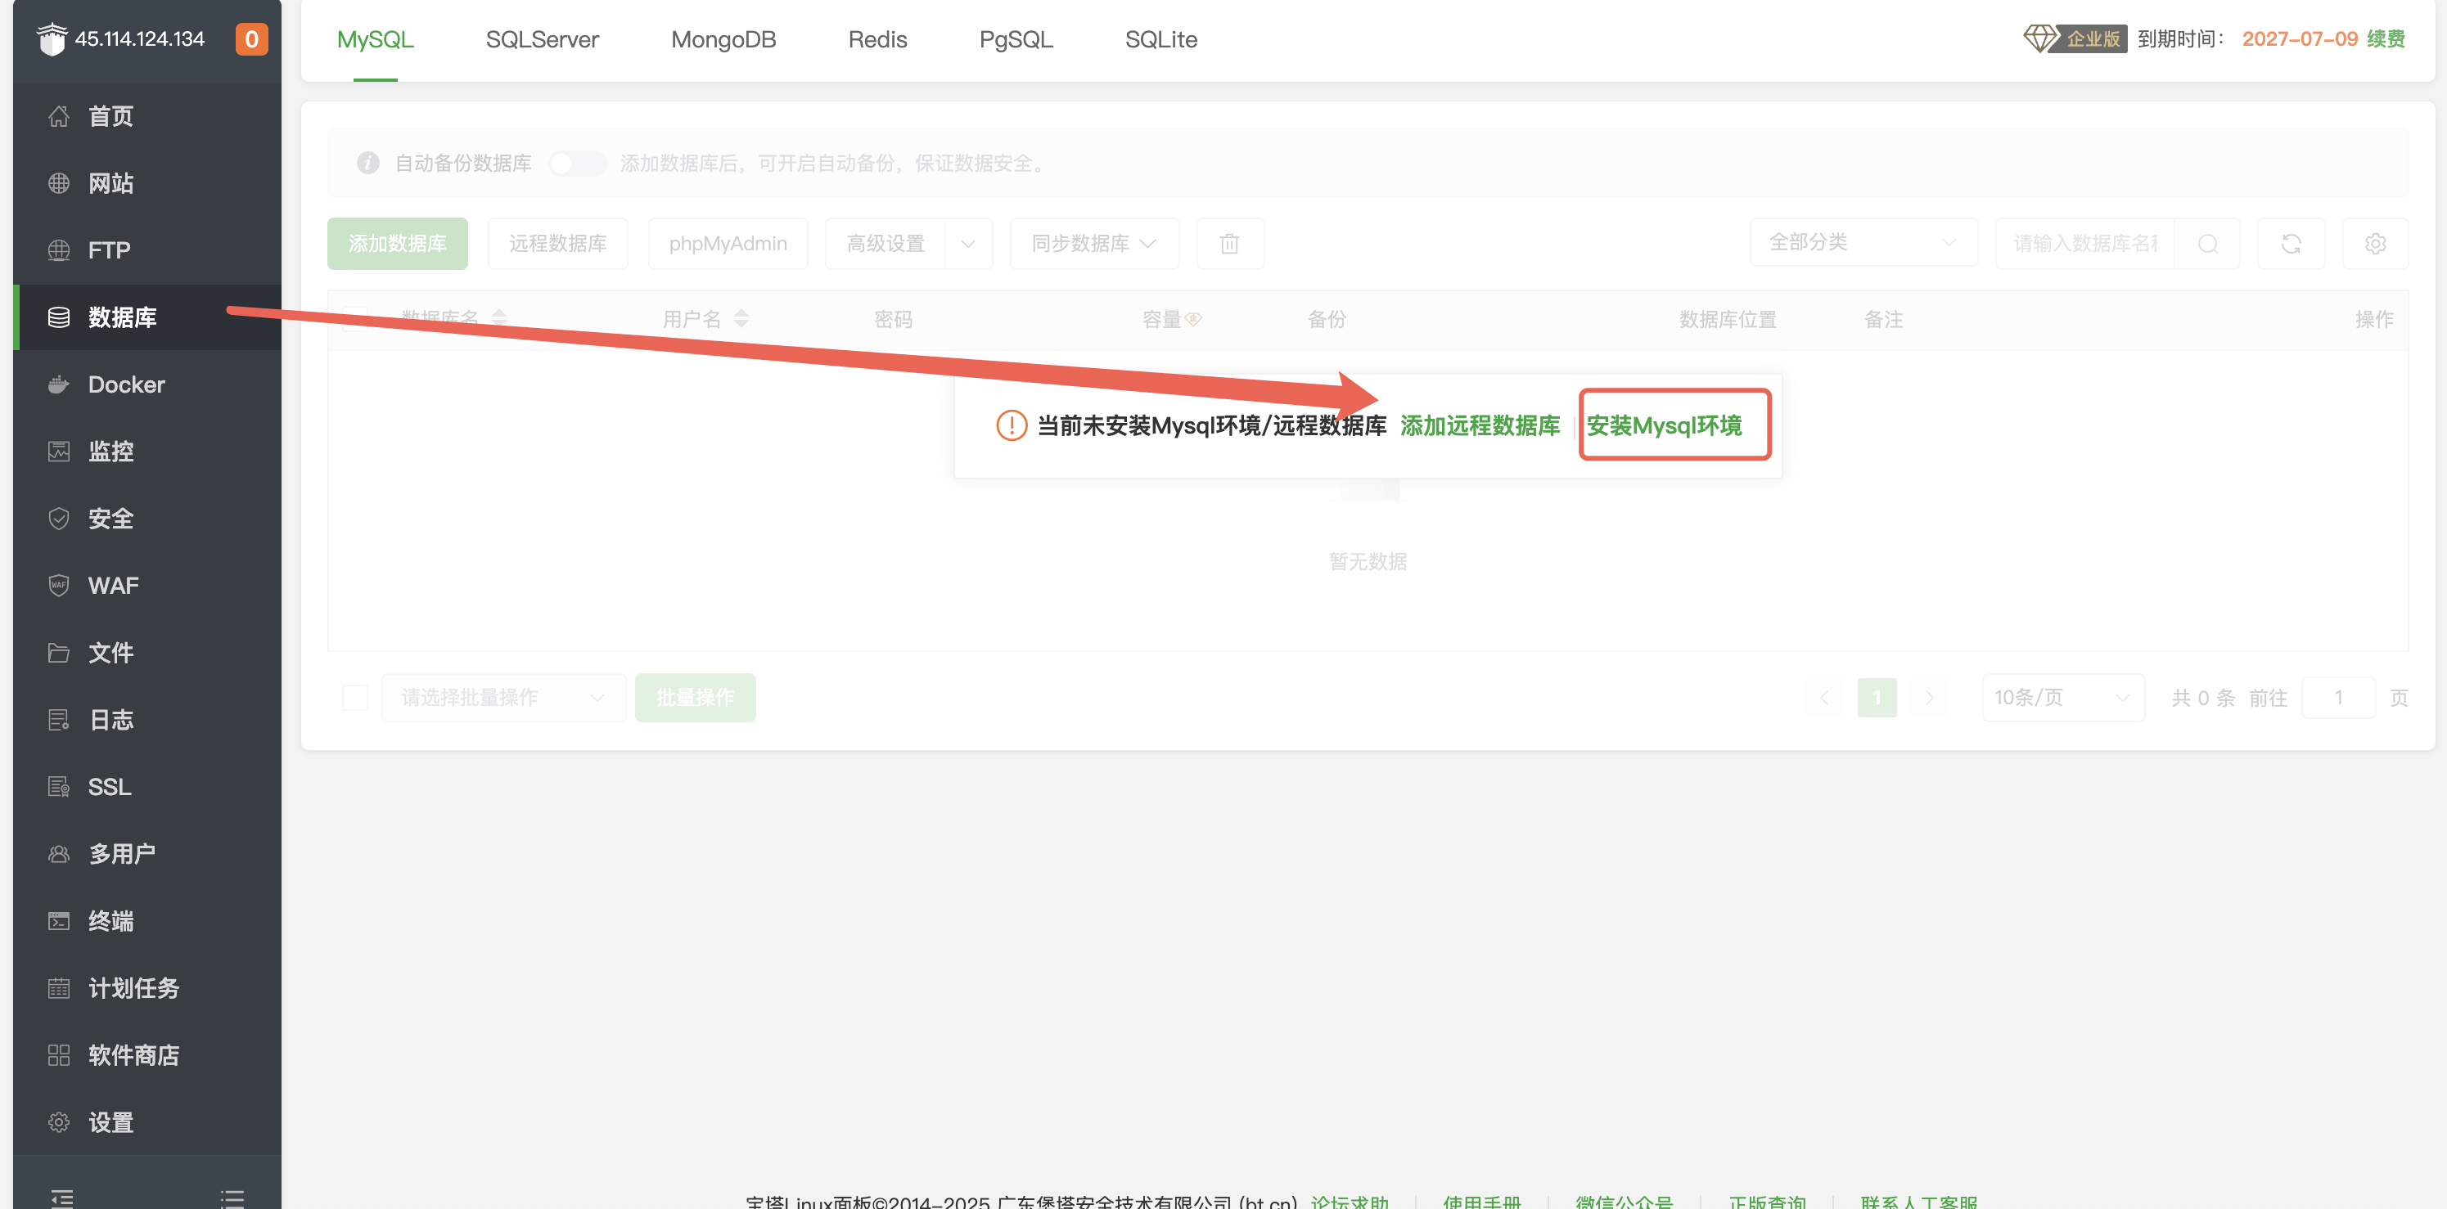Open the 全部分类 category dropdown
This screenshot has height=1209, width=2447.
tap(1862, 242)
